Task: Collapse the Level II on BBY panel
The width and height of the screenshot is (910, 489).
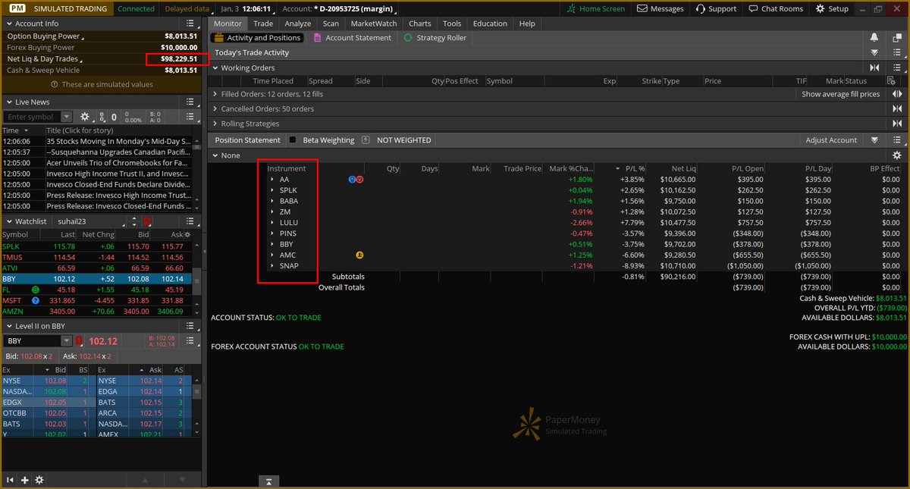Action: pyautogui.click(x=9, y=326)
